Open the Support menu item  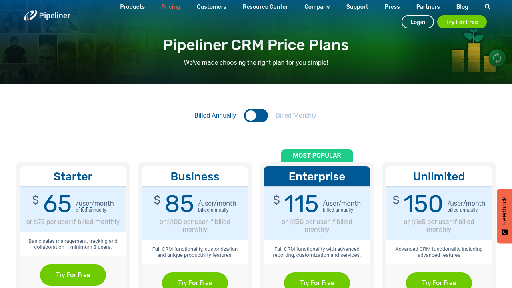tap(357, 7)
